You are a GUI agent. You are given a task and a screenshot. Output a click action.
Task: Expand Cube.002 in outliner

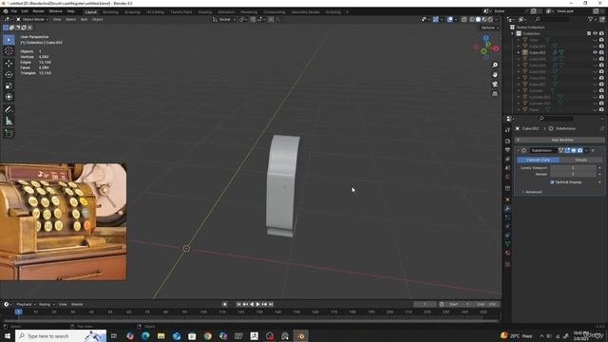pos(519,52)
